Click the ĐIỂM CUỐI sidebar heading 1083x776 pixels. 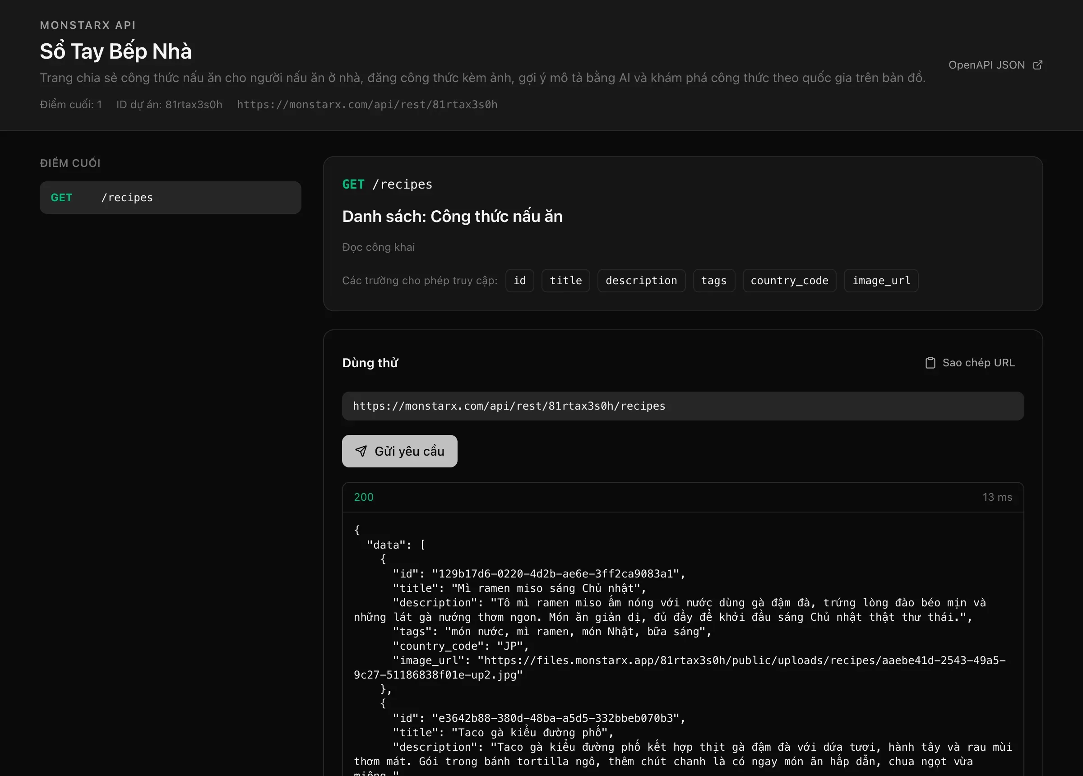[70, 163]
